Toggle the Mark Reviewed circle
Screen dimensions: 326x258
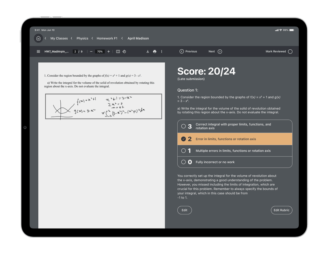coord(290,52)
